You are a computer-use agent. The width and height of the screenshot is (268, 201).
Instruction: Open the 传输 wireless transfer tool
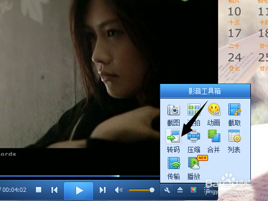tap(174, 168)
